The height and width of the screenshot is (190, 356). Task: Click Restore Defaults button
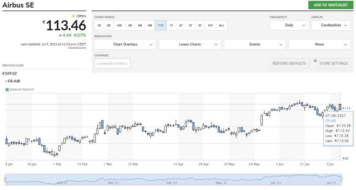pyautogui.click(x=289, y=64)
